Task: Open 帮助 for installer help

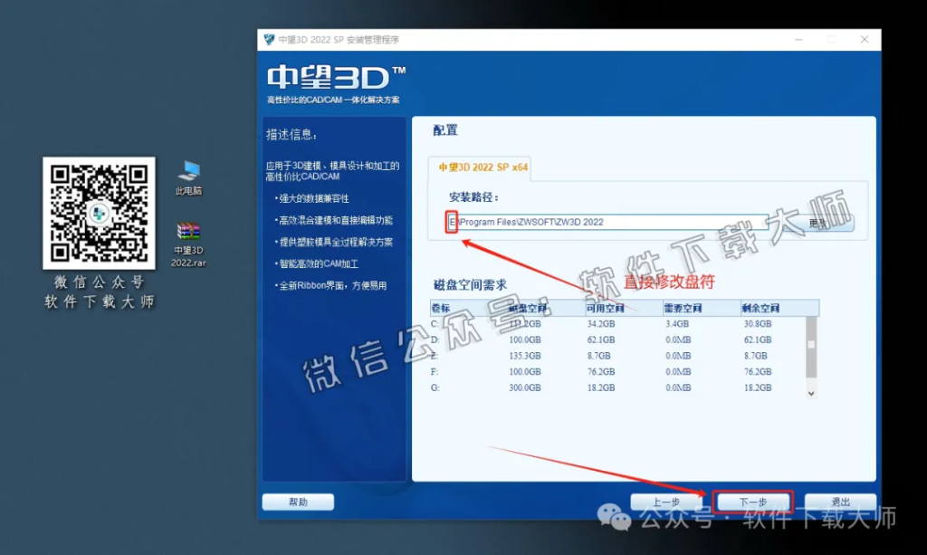Action: 297,501
